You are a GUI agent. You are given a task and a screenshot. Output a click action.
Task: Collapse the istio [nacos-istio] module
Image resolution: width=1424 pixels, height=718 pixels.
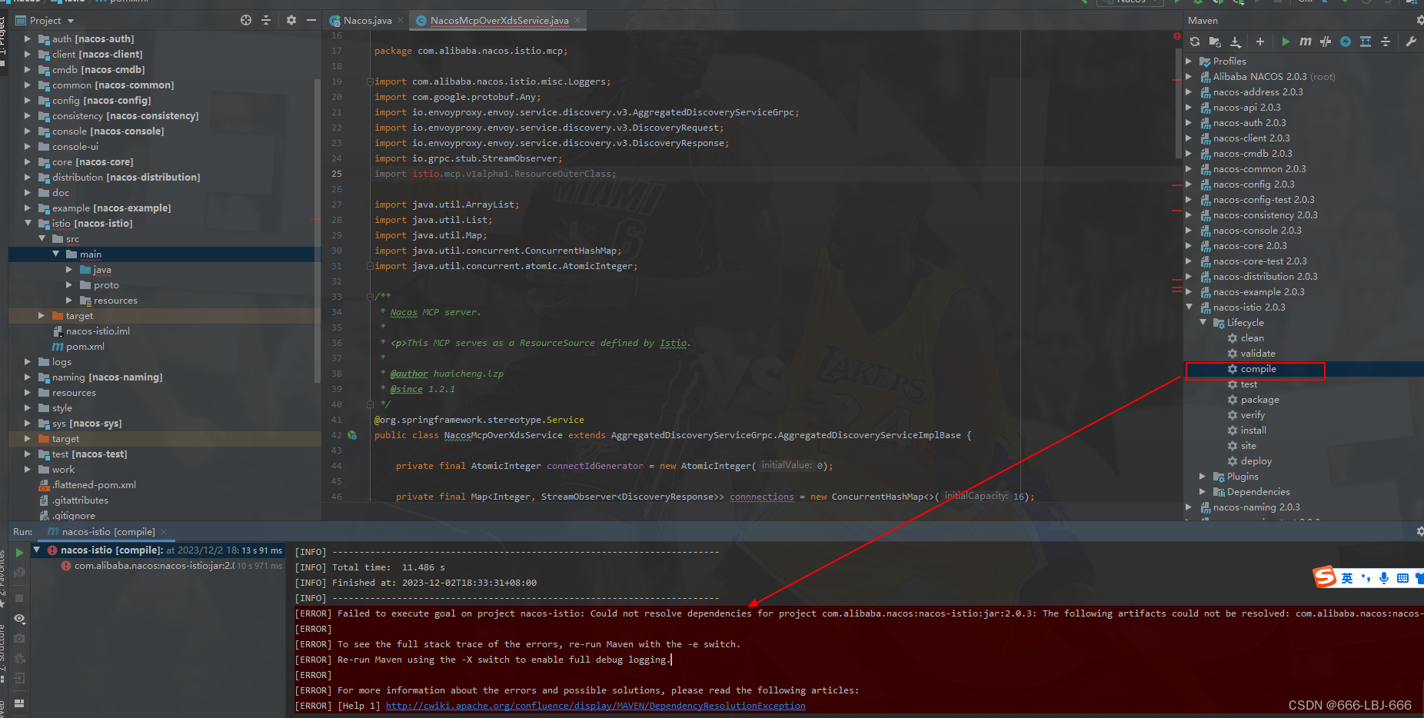[x=28, y=223]
